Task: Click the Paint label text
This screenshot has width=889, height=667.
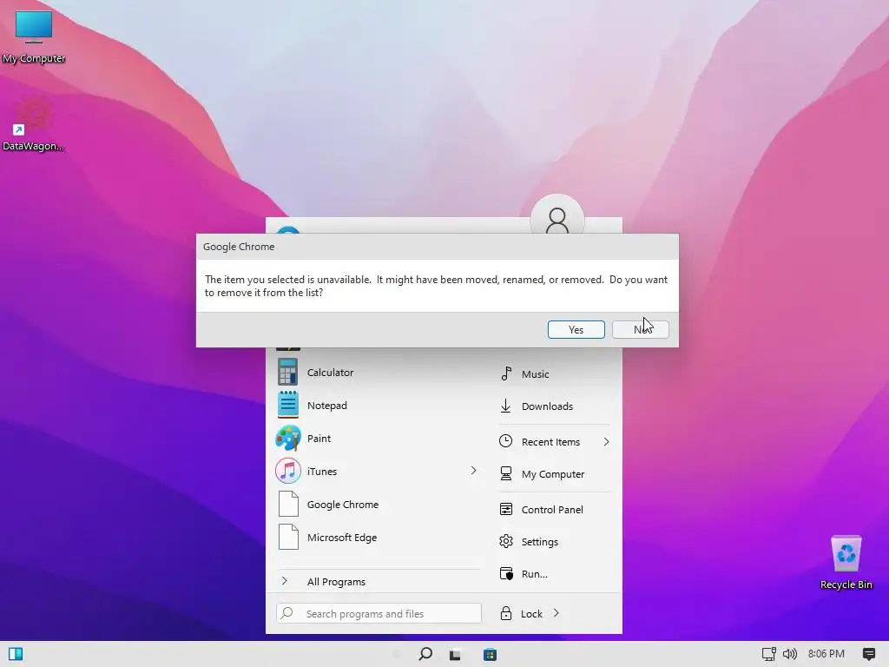Action: (319, 439)
